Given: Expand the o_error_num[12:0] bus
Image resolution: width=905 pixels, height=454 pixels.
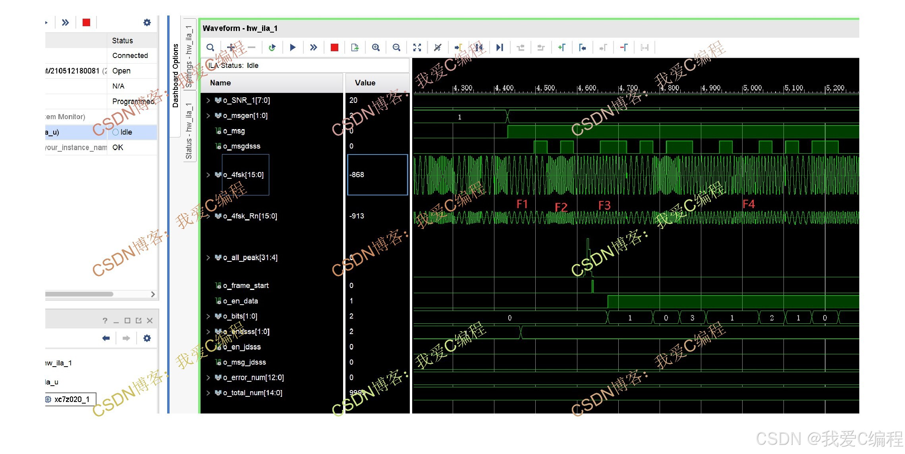Looking at the screenshot, I should click(x=208, y=378).
